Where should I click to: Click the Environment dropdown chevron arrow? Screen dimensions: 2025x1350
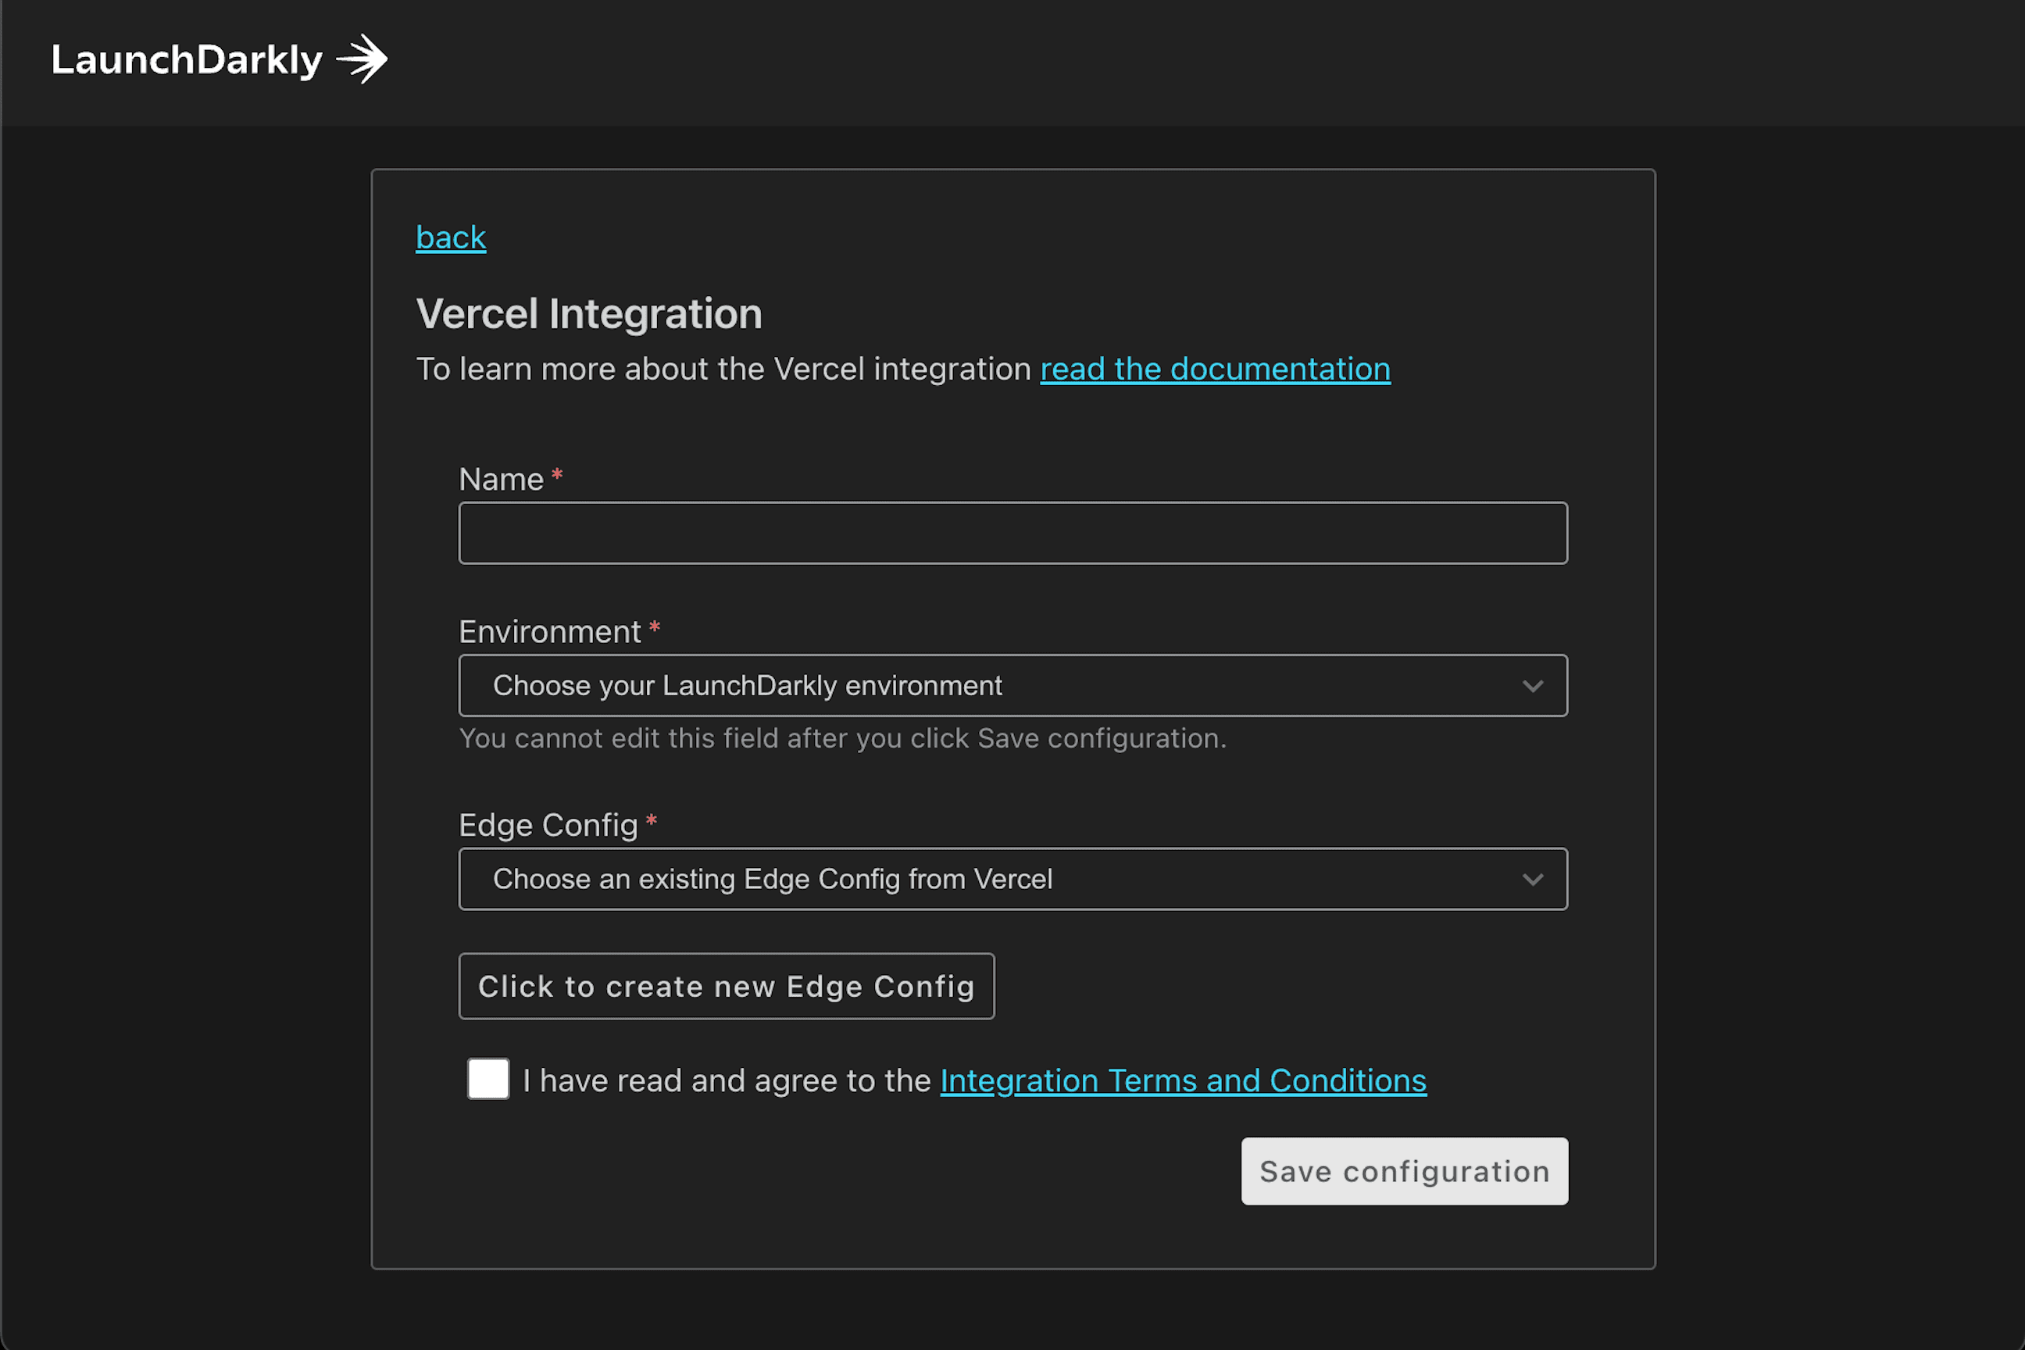click(x=1532, y=686)
